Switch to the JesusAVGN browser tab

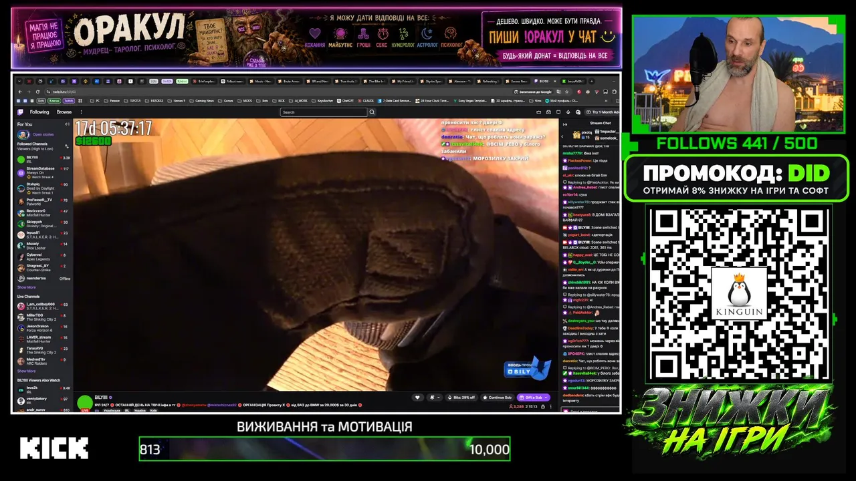pyautogui.click(x=574, y=81)
